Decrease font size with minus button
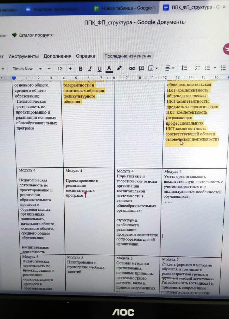Viewport: 229px width, 319px height. [x=49, y=69]
